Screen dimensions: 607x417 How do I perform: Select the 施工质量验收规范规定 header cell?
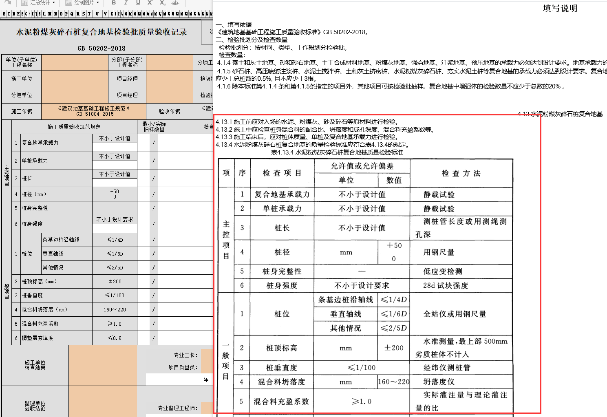click(74, 127)
